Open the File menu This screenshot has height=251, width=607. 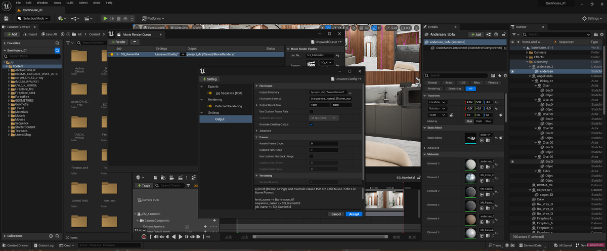tap(19, 3)
